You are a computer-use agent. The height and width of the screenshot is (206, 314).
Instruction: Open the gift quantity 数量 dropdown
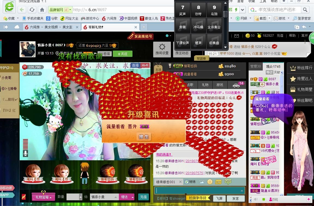click(x=80, y=197)
